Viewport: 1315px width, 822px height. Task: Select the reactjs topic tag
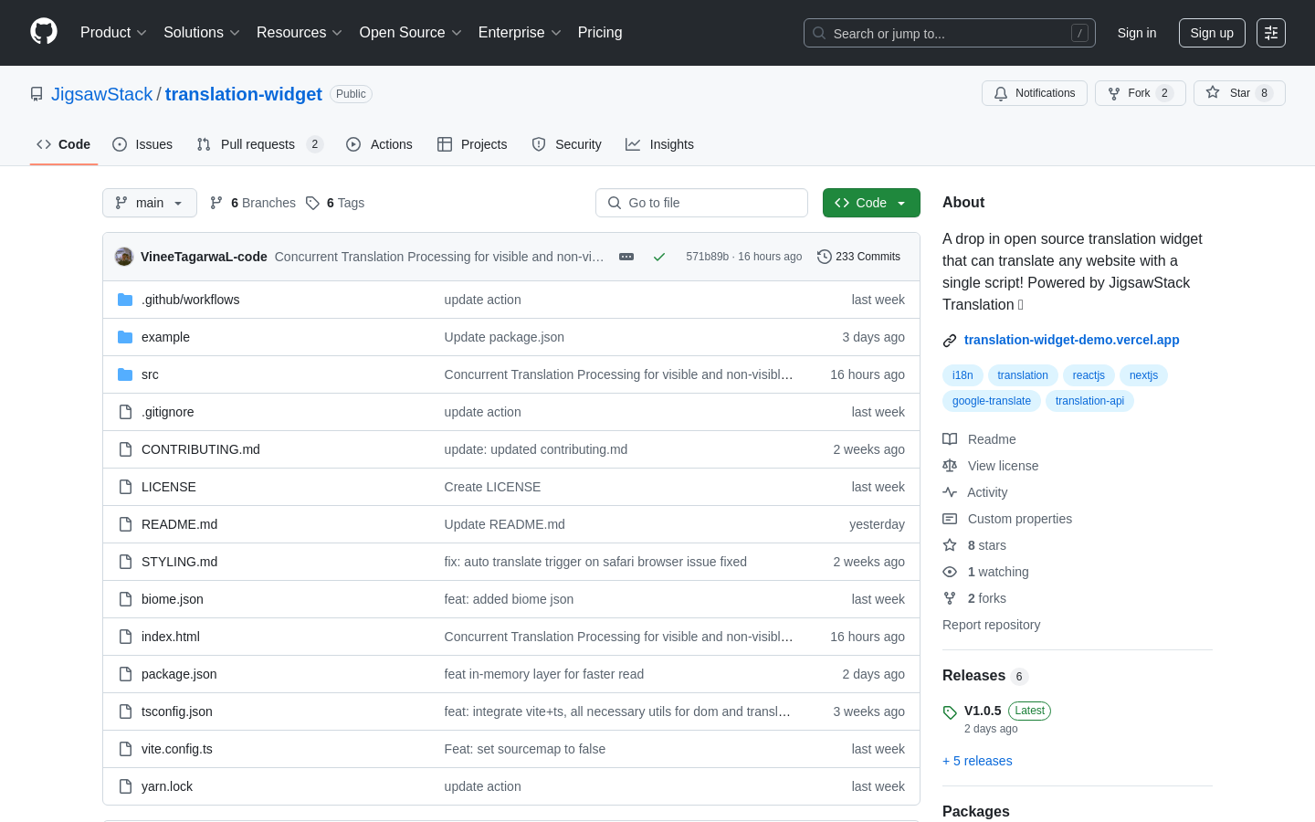(x=1089, y=375)
